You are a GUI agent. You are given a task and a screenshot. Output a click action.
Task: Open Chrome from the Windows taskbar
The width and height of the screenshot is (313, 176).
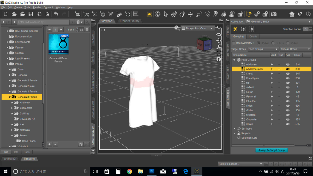[x=129, y=171]
